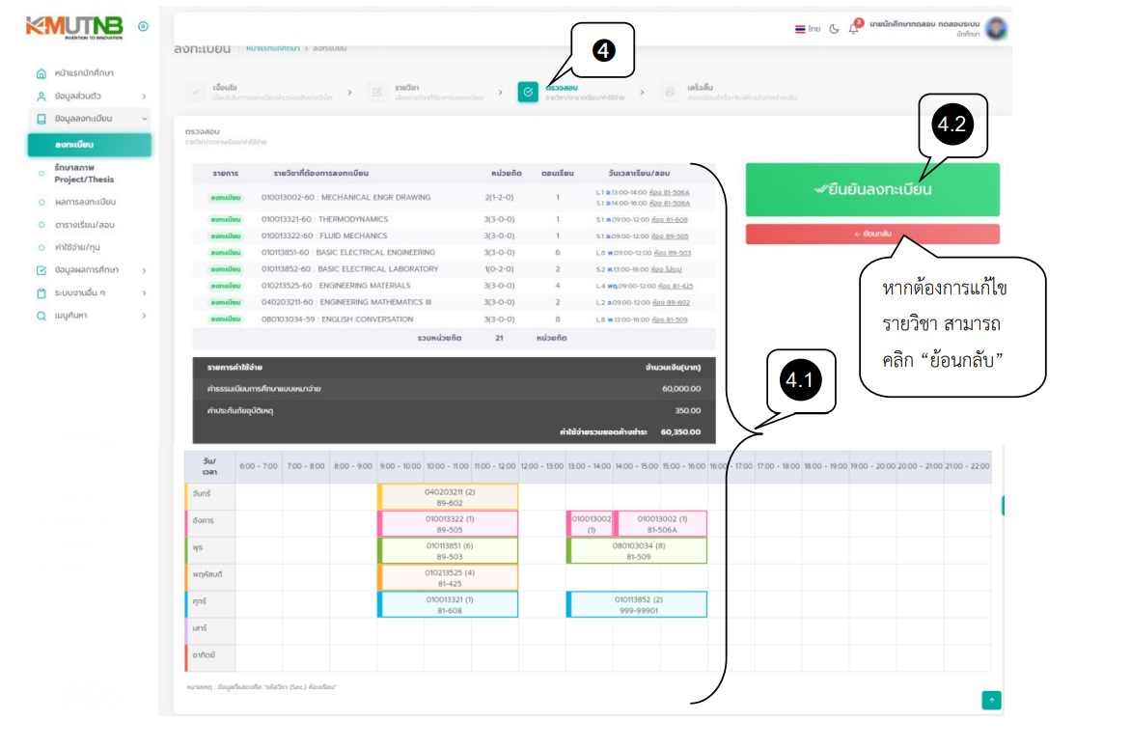Click the red ย้อนกลับ back button

[872, 234]
